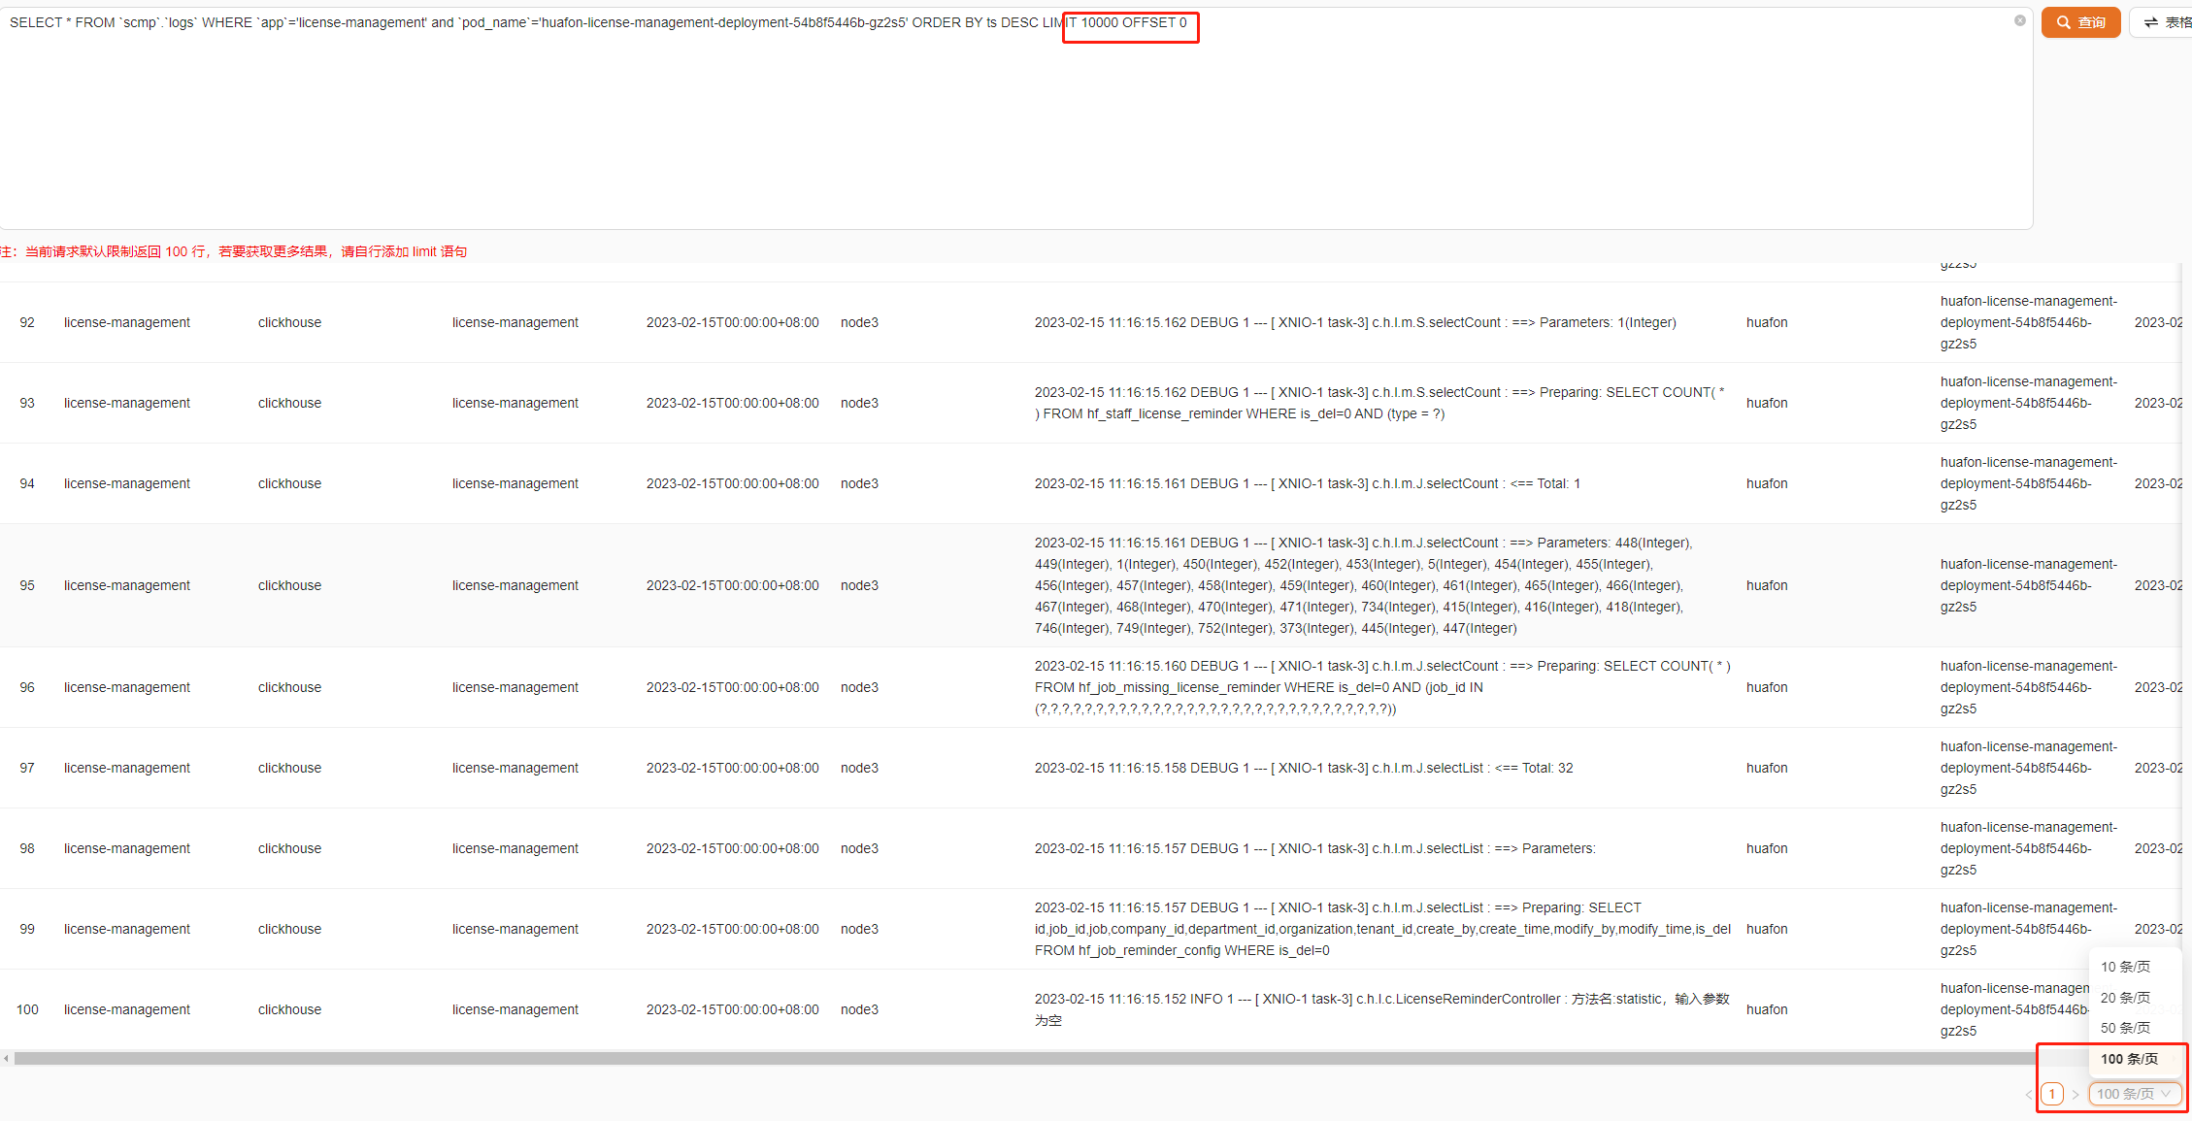Click page number 1 in the pagination
This screenshot has width=2192, height=1121.
click(x=2051, y=1094)
